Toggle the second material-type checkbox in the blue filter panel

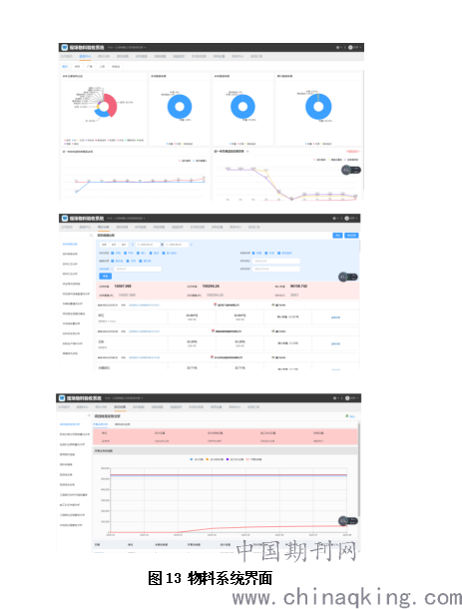[125, 253]
